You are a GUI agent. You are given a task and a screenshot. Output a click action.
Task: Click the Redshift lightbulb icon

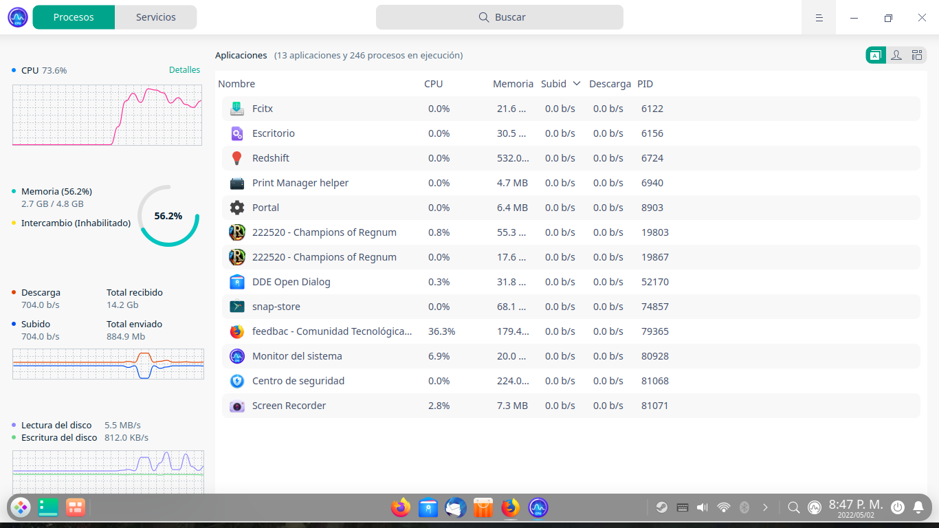click(236, 158)
